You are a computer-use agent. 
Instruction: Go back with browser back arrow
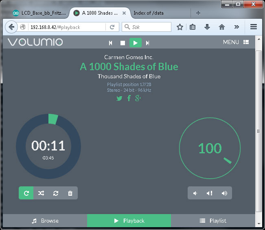click(11, 27)
